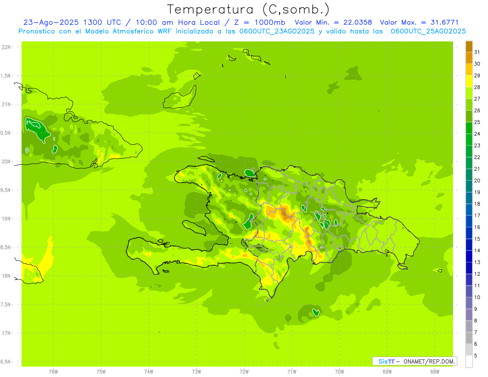Click the "21N" latitude label
This screenshot has width=488, height=377.
pyautogui.click(x=7, y=105)
